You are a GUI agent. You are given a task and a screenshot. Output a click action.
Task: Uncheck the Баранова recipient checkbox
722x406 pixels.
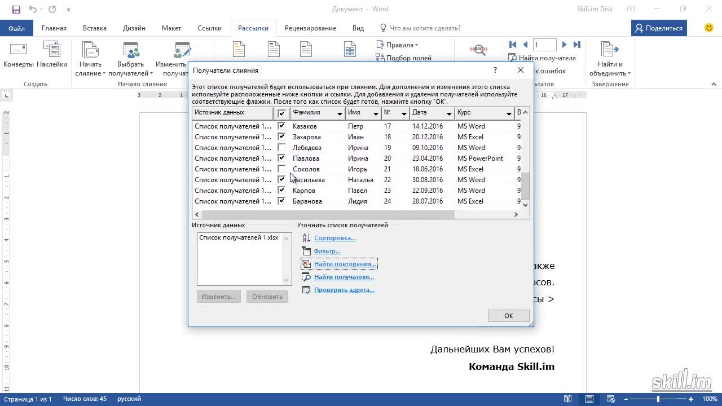click(281, 201)
